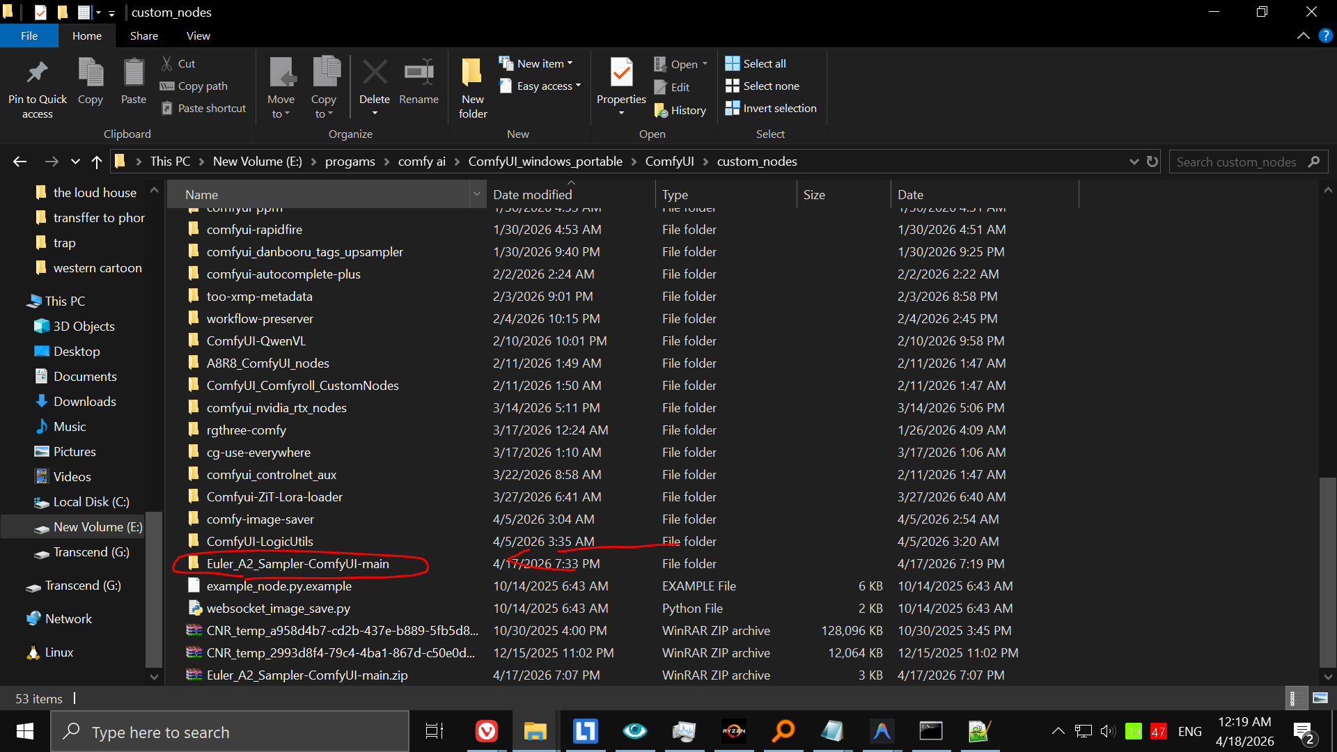Open the Share ribbon tab

pyautogui.click(x=143, y=36)
